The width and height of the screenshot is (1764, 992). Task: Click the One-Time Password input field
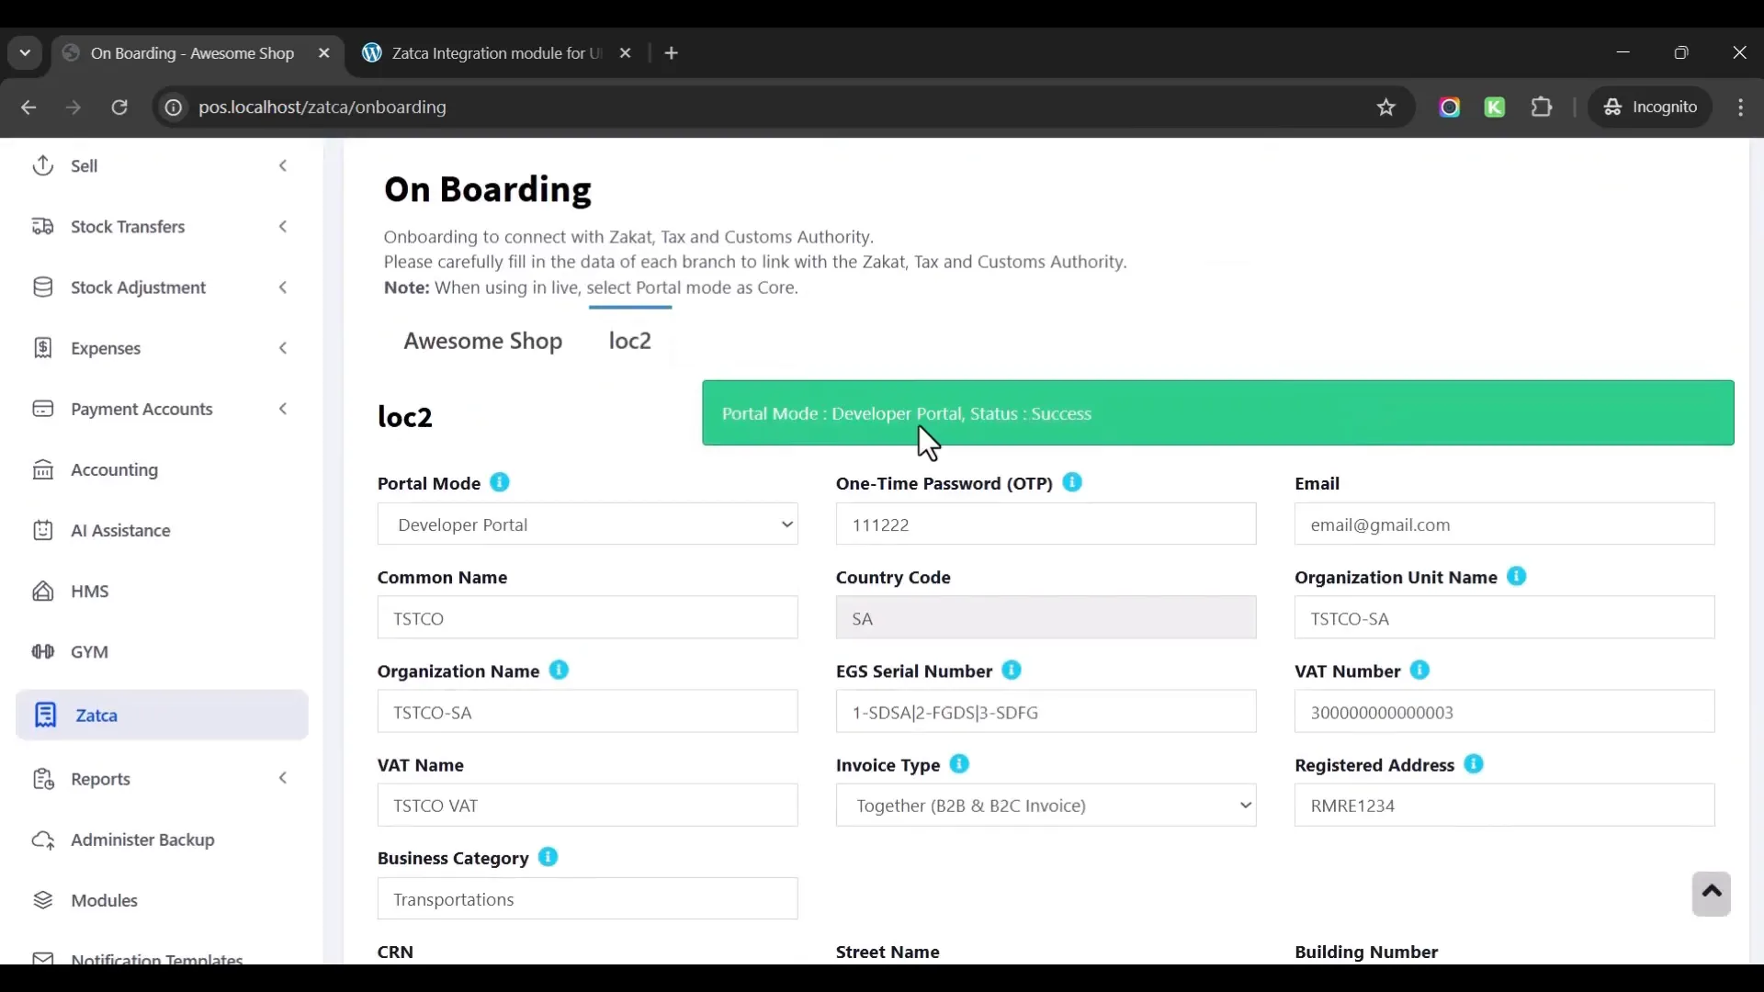pyautogui.click(x=1046, y=524)
